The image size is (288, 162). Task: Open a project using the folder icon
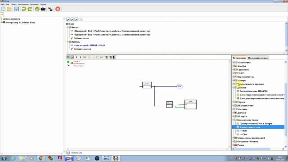point(9,9)
